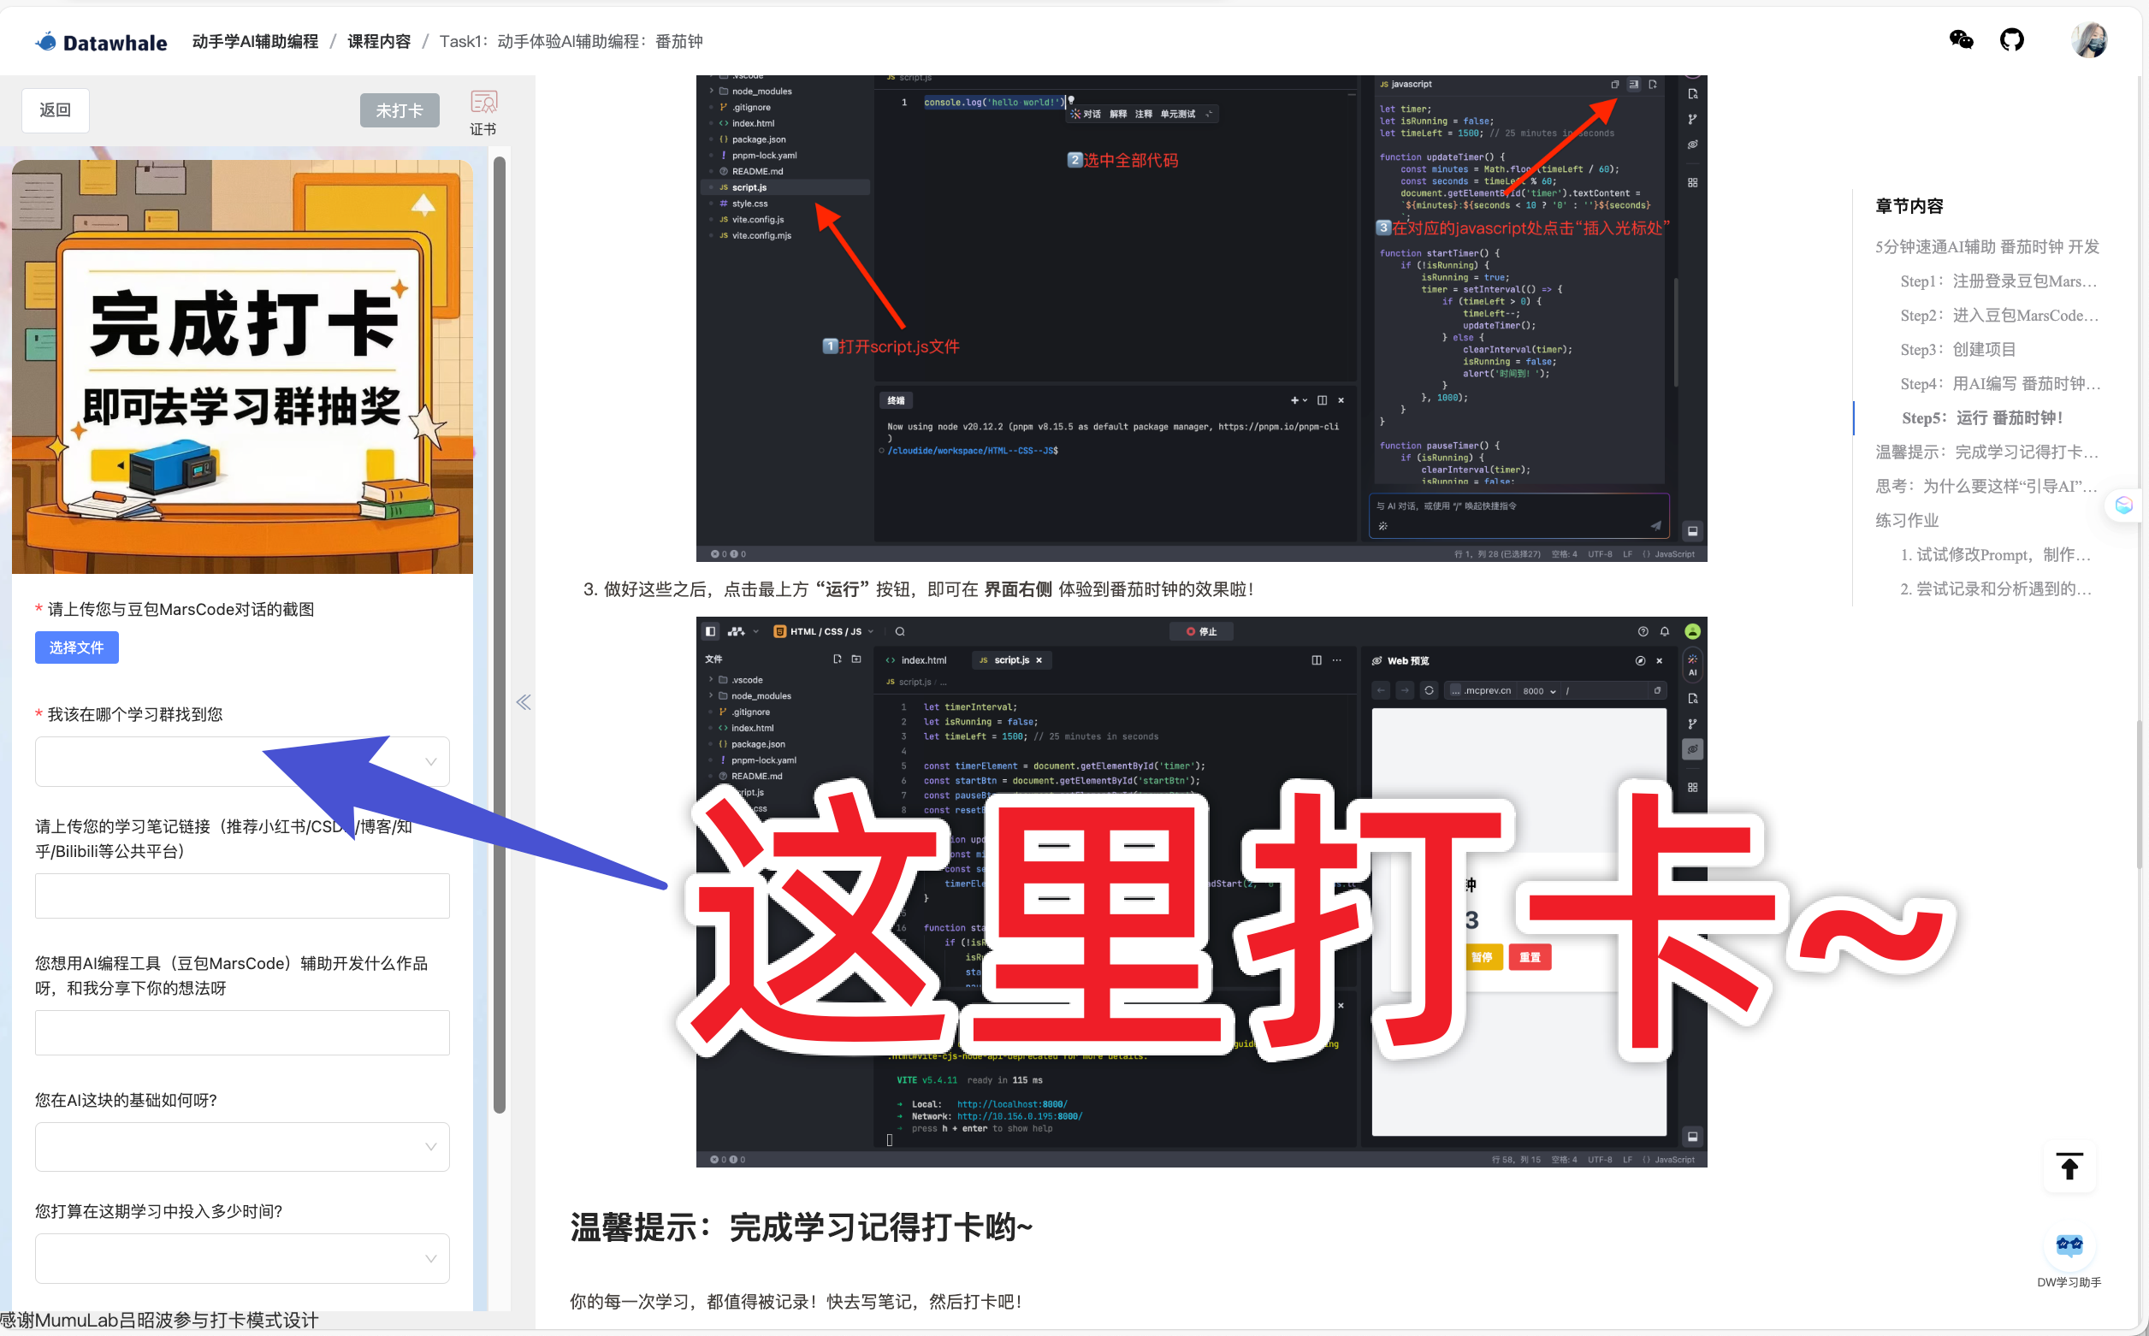
Task: Toggle the 未打卡 status button
Action: [400, 110]
